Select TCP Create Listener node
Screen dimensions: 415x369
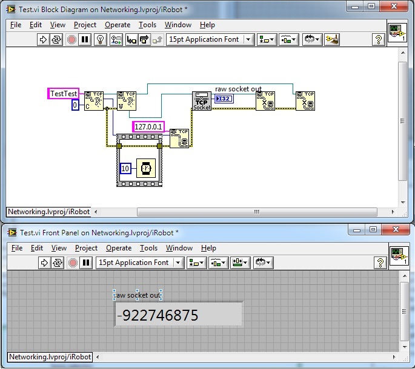point(94,101)
